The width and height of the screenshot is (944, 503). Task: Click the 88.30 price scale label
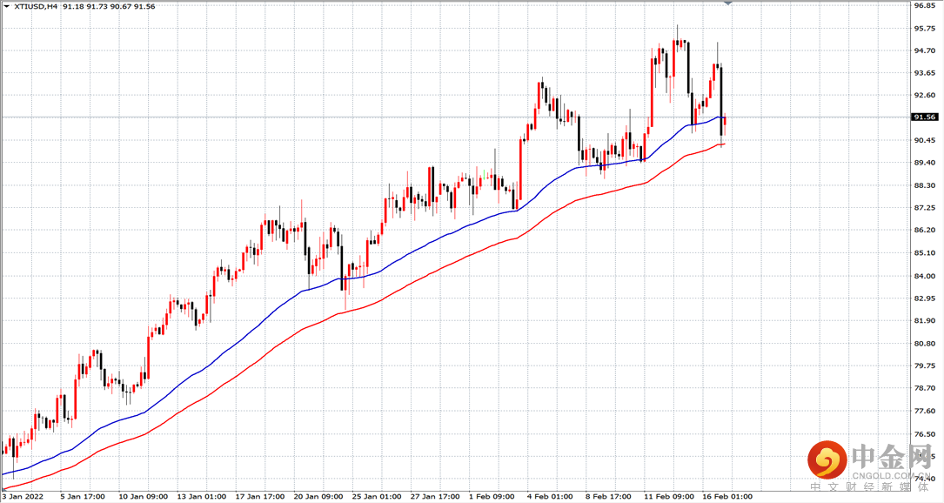tap(924, 185)
